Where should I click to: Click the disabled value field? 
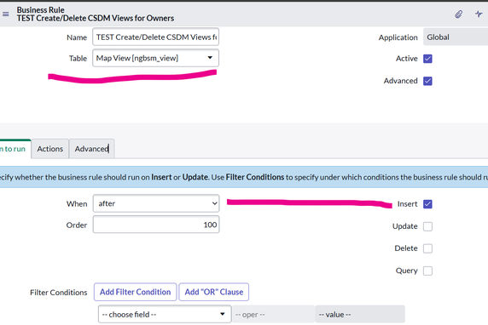[x=360, y=315]
